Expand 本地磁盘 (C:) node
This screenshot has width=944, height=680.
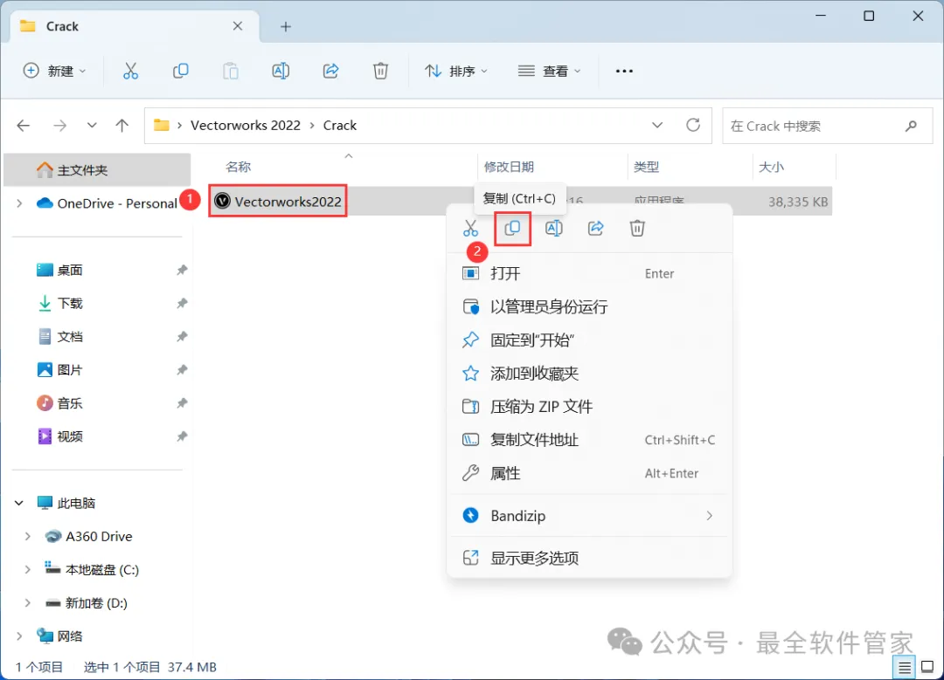28,569
